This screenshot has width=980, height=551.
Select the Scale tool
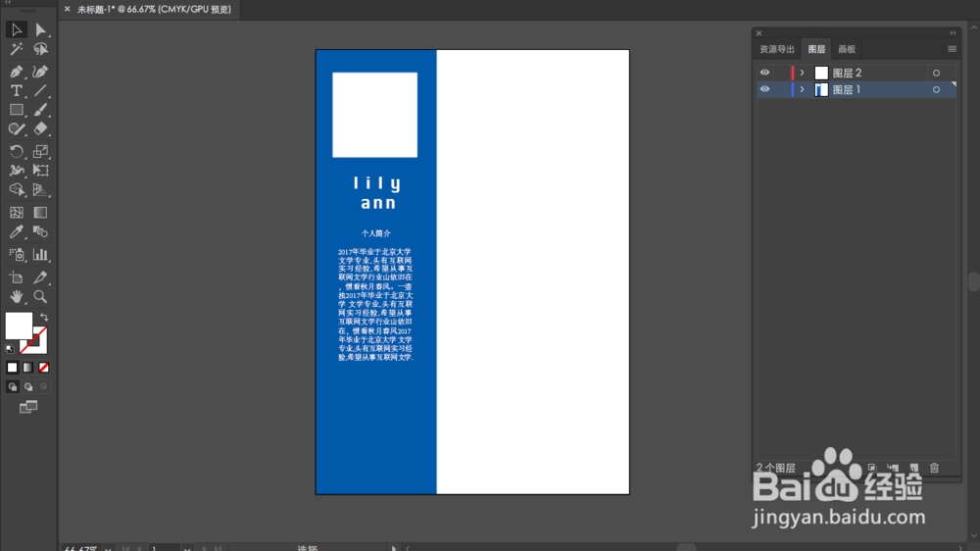(x=40, y=151)
